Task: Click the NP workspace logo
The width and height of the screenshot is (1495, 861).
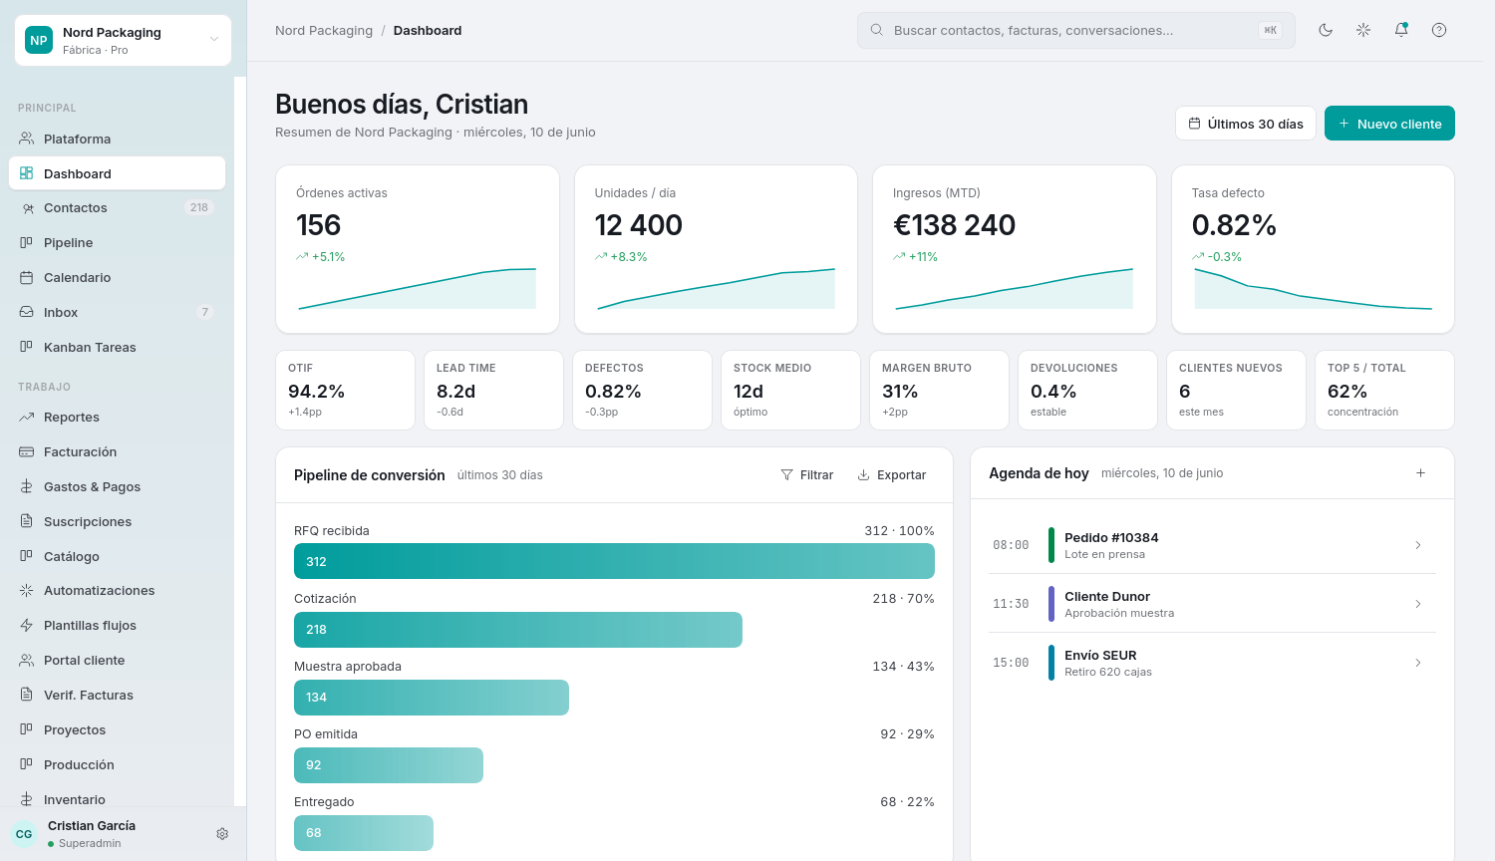Action: coord(39,40)
